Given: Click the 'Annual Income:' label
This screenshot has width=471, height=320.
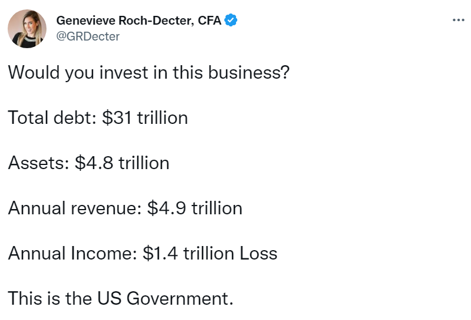Looking at the screenshot, I should coord(73,253).
